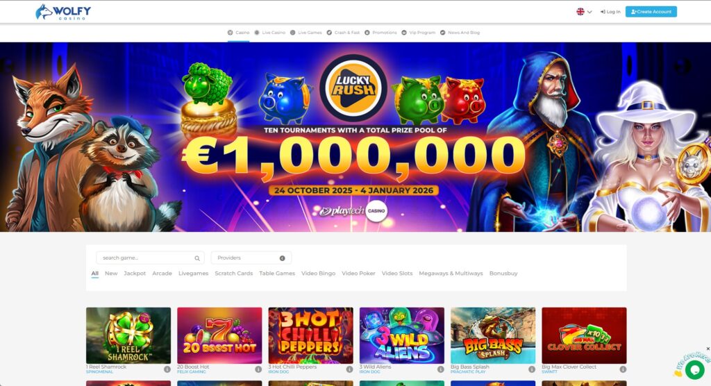Expand the Providers dropdown
The height and width of the screenshot is (386, 711).
(251, 258)
